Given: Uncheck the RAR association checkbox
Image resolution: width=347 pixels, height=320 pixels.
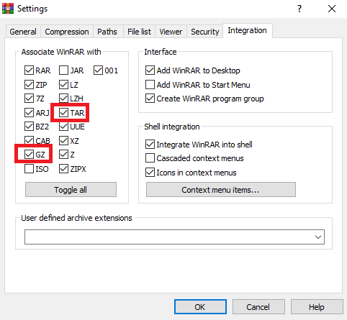Looking at the screenshot, I should point(29,70).
